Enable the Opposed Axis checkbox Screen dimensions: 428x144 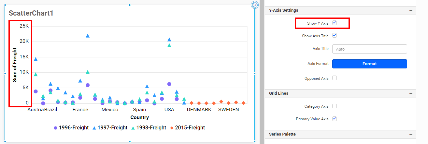[334, 78]
